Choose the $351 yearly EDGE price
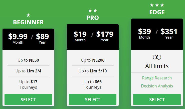185x109 pixels. (x=169, y=33)
